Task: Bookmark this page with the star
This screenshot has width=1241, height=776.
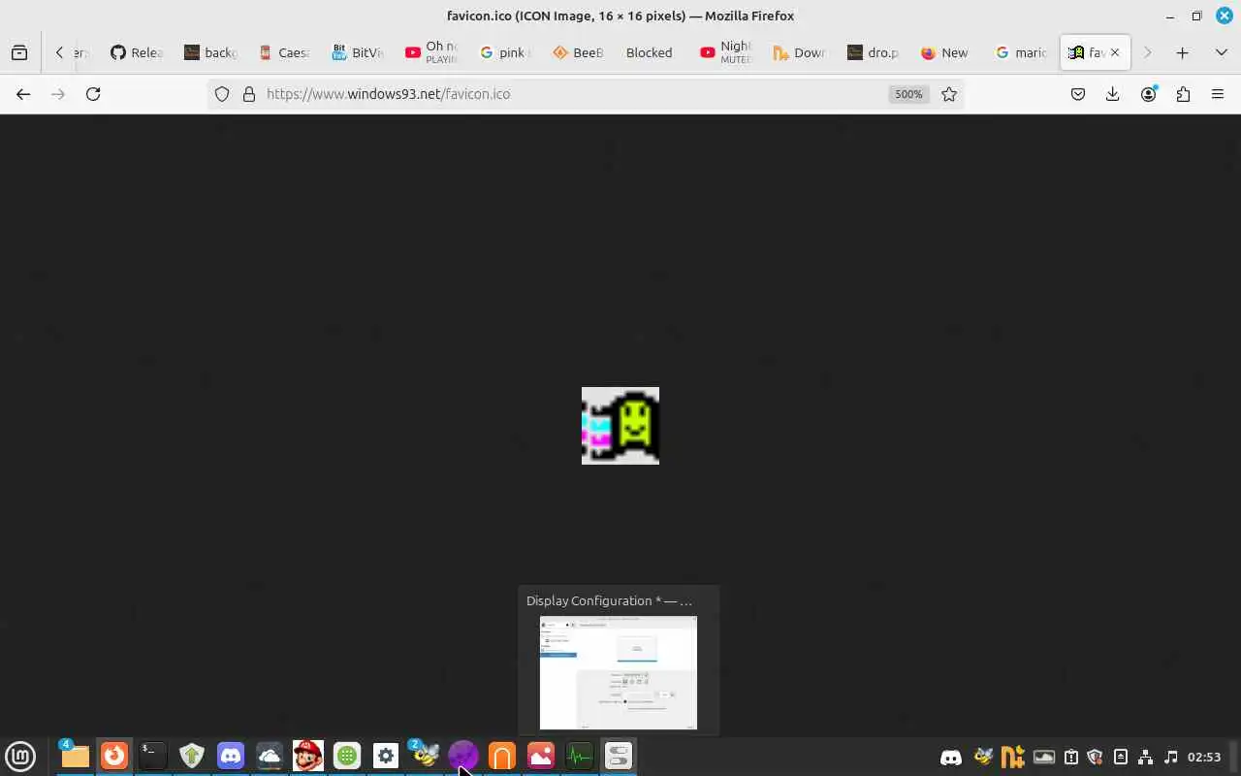Action: click(949, 94)
